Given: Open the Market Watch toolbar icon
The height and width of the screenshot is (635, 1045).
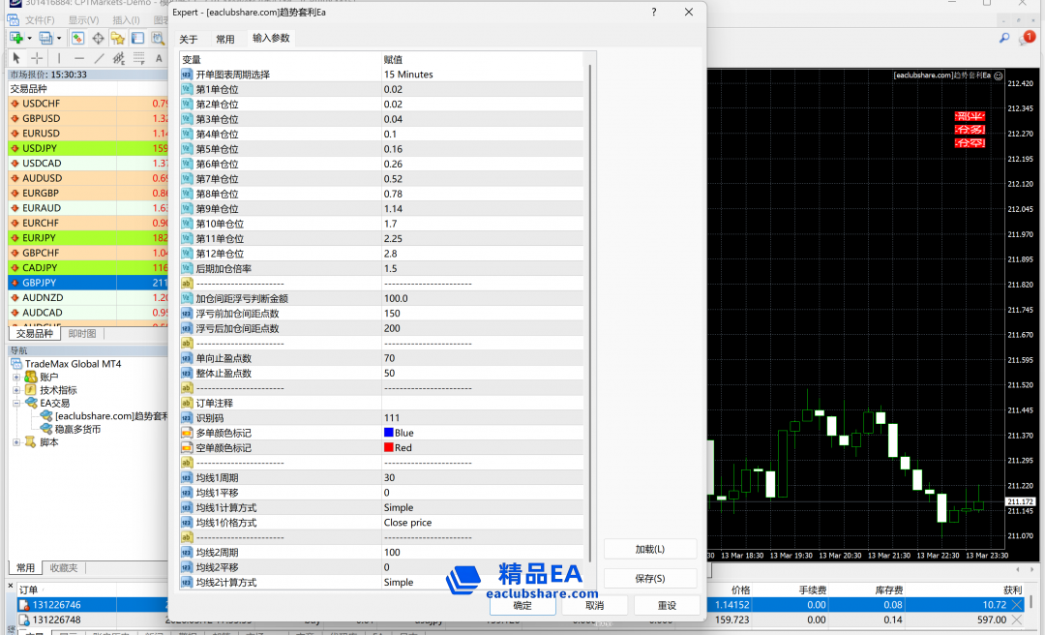Looking at the screenshot, I should (77, 38).
